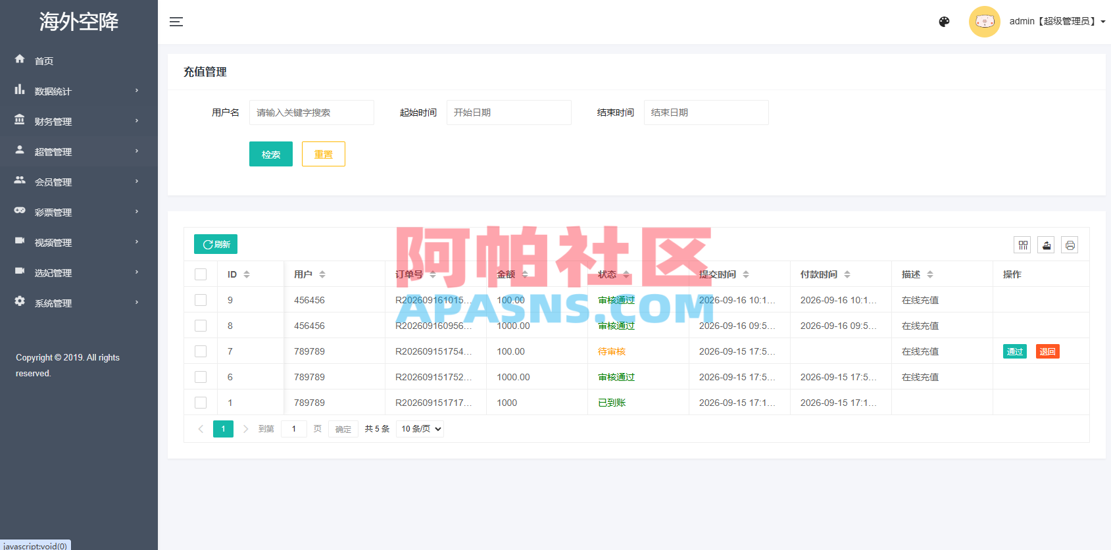Focus the 用户名 keyword search field

312,113
